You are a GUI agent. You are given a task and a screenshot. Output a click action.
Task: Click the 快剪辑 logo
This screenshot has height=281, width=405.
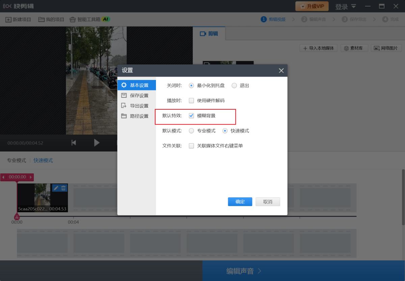[18, 6]
